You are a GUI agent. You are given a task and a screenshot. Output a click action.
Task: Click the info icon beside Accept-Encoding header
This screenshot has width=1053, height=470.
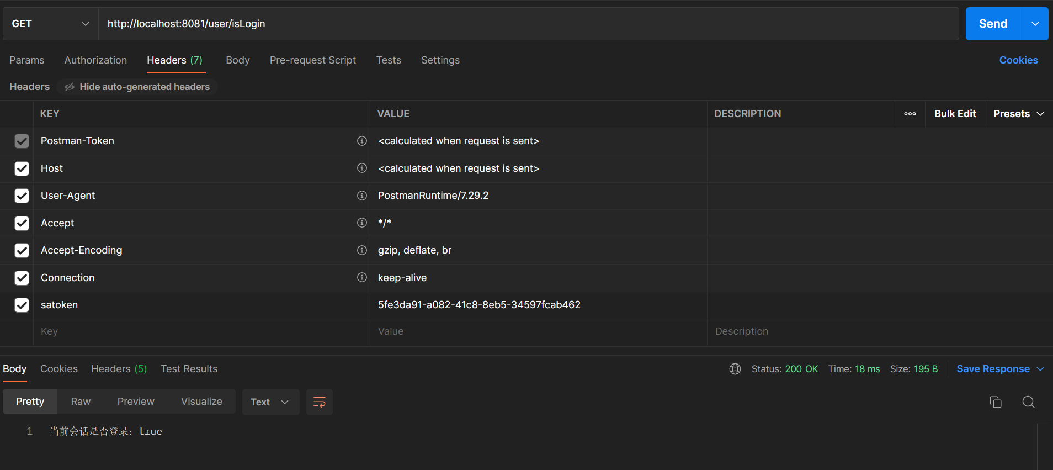click(362, 250)
